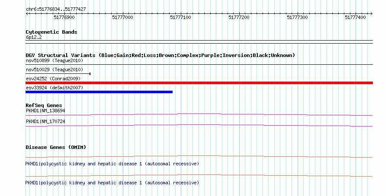Select variant nsv510029 (Teague2010) label
Viewport: 385px width, 196px height.
click(55, 70)
